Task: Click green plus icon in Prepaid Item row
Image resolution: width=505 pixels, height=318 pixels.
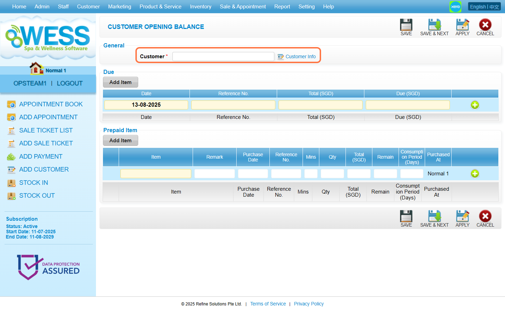Action: pyautogui.click(x=475, y=174)
